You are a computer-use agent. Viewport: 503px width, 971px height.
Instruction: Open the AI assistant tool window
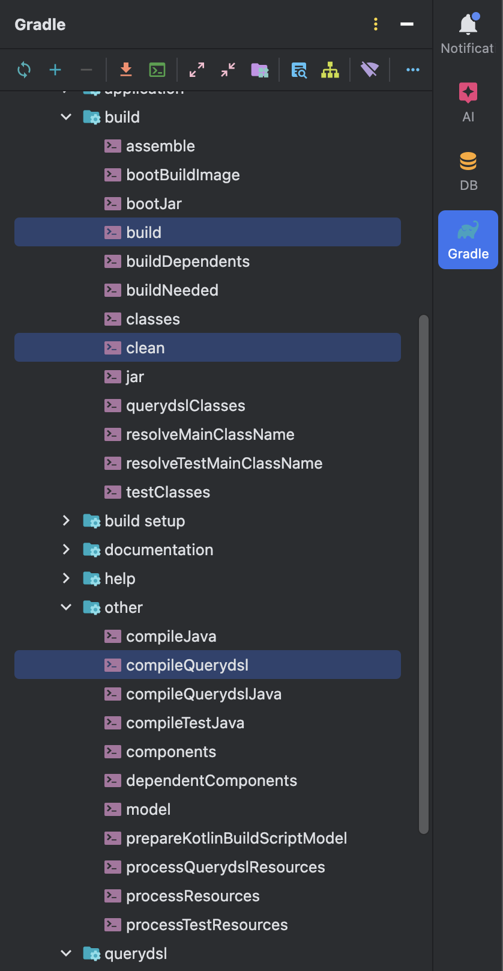[x=468, y=102]
